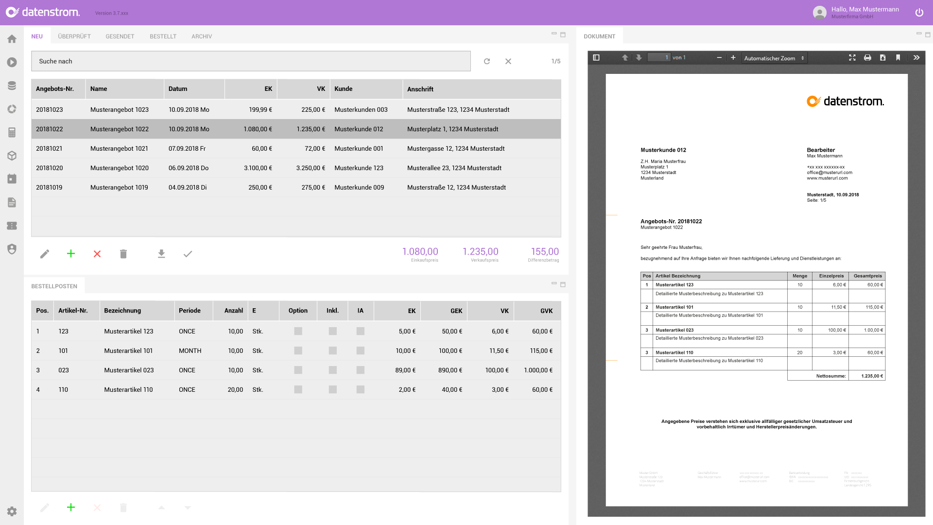Toggle the Inkl. checkbox for Musterartikel 123
This screenshot has width=933, height=525.
332,331
